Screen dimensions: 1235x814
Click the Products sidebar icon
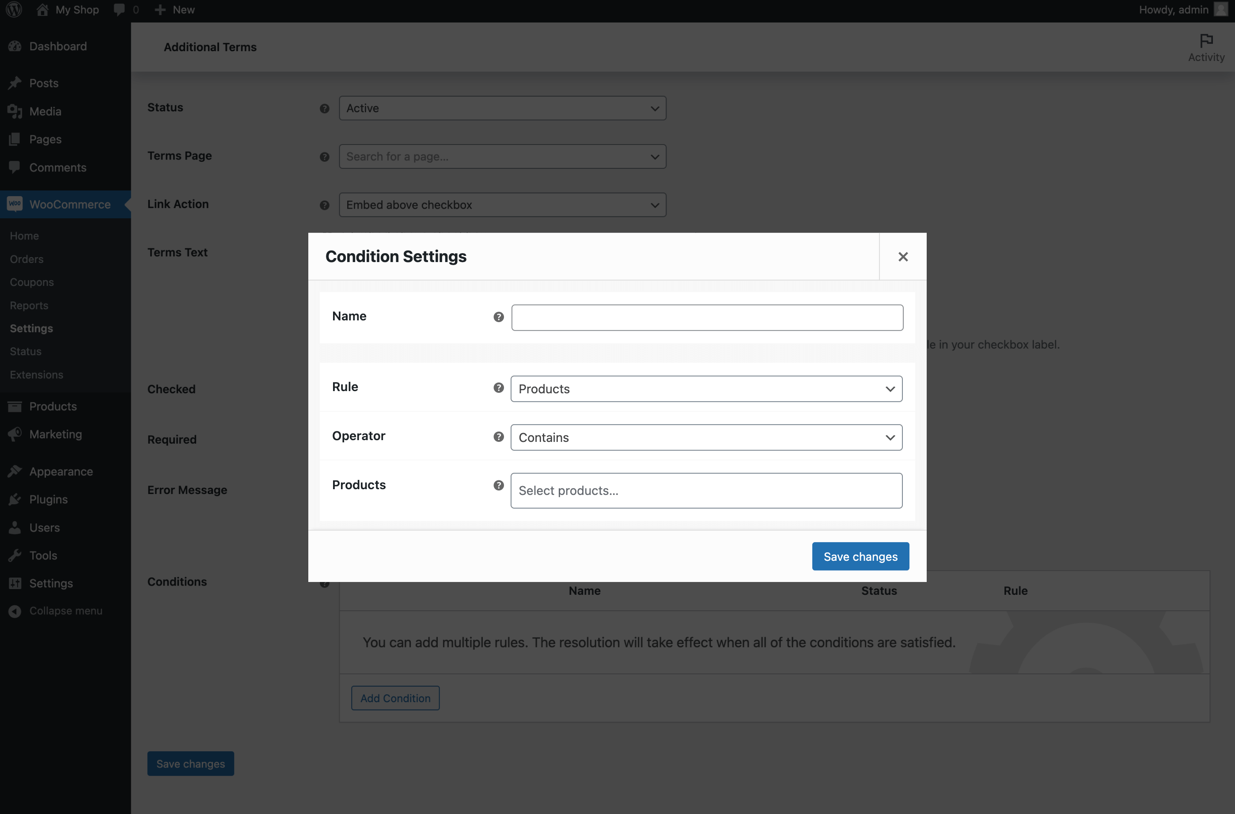tap(15, 407)
